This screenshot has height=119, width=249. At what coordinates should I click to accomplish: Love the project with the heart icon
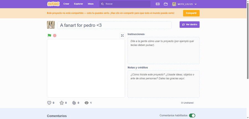(49, 103)
